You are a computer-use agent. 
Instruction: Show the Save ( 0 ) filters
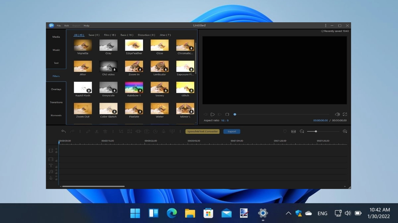pos(94,35)
